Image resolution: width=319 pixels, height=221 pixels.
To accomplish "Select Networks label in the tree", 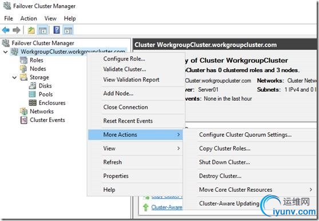I will (42, 112).
